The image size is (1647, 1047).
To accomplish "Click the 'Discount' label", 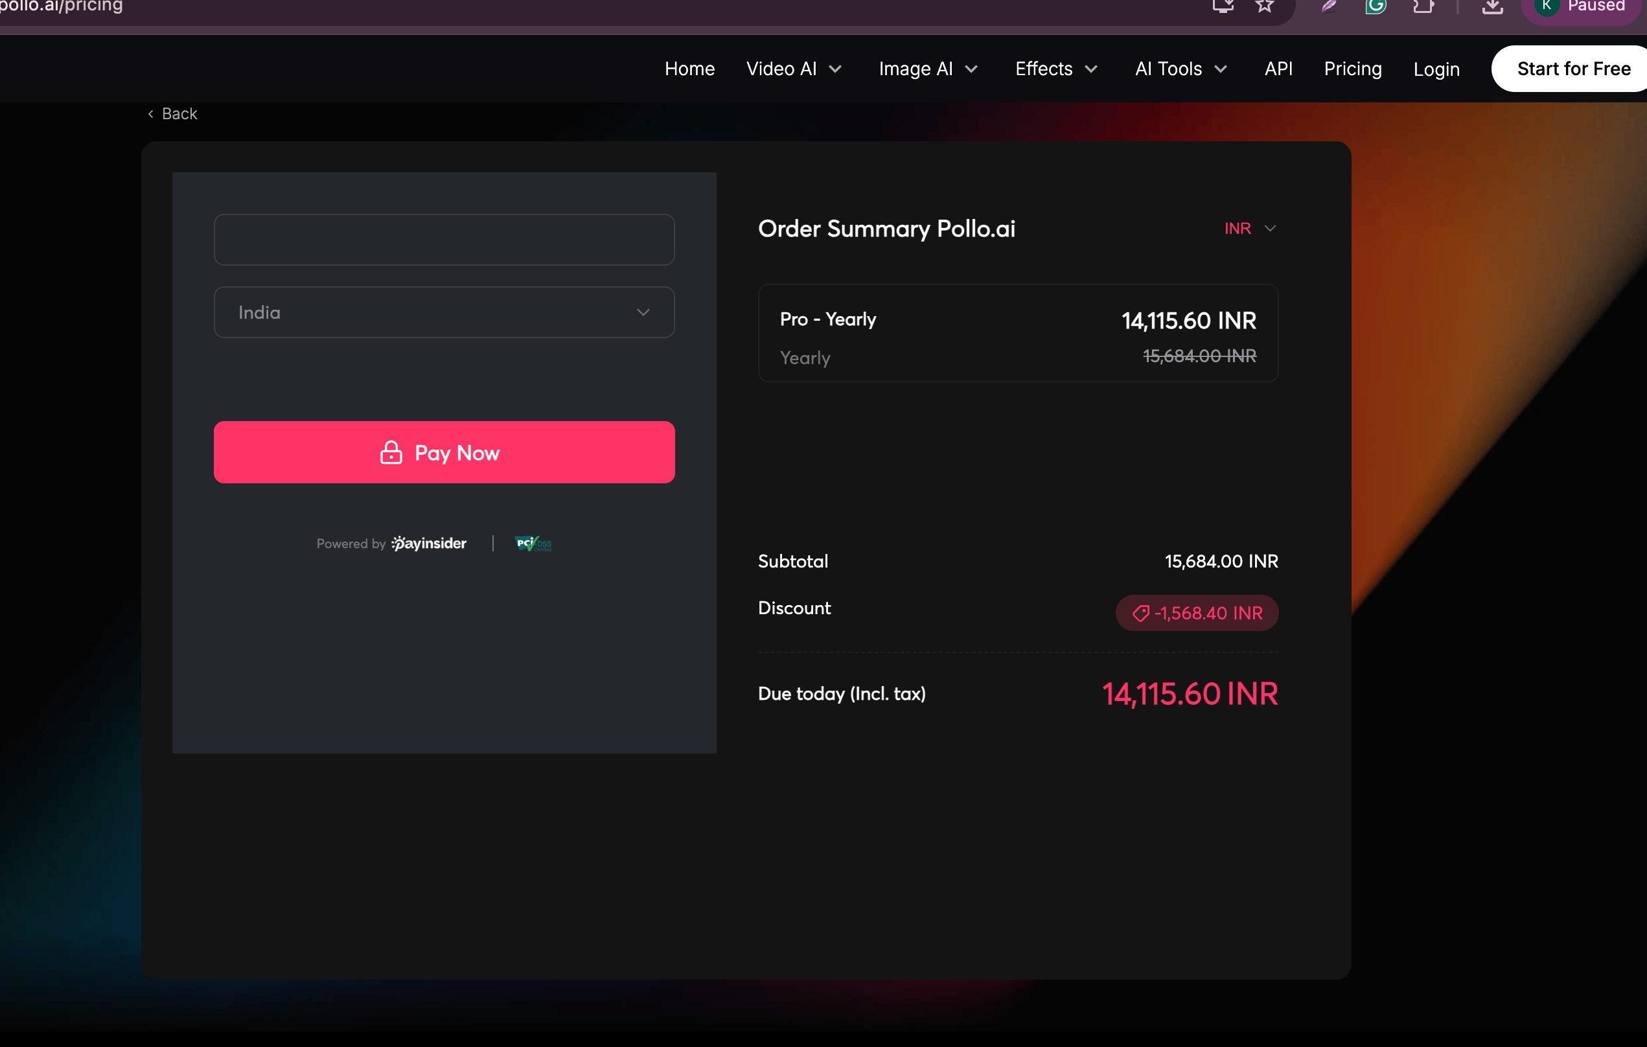I will (x=794, y=608).
